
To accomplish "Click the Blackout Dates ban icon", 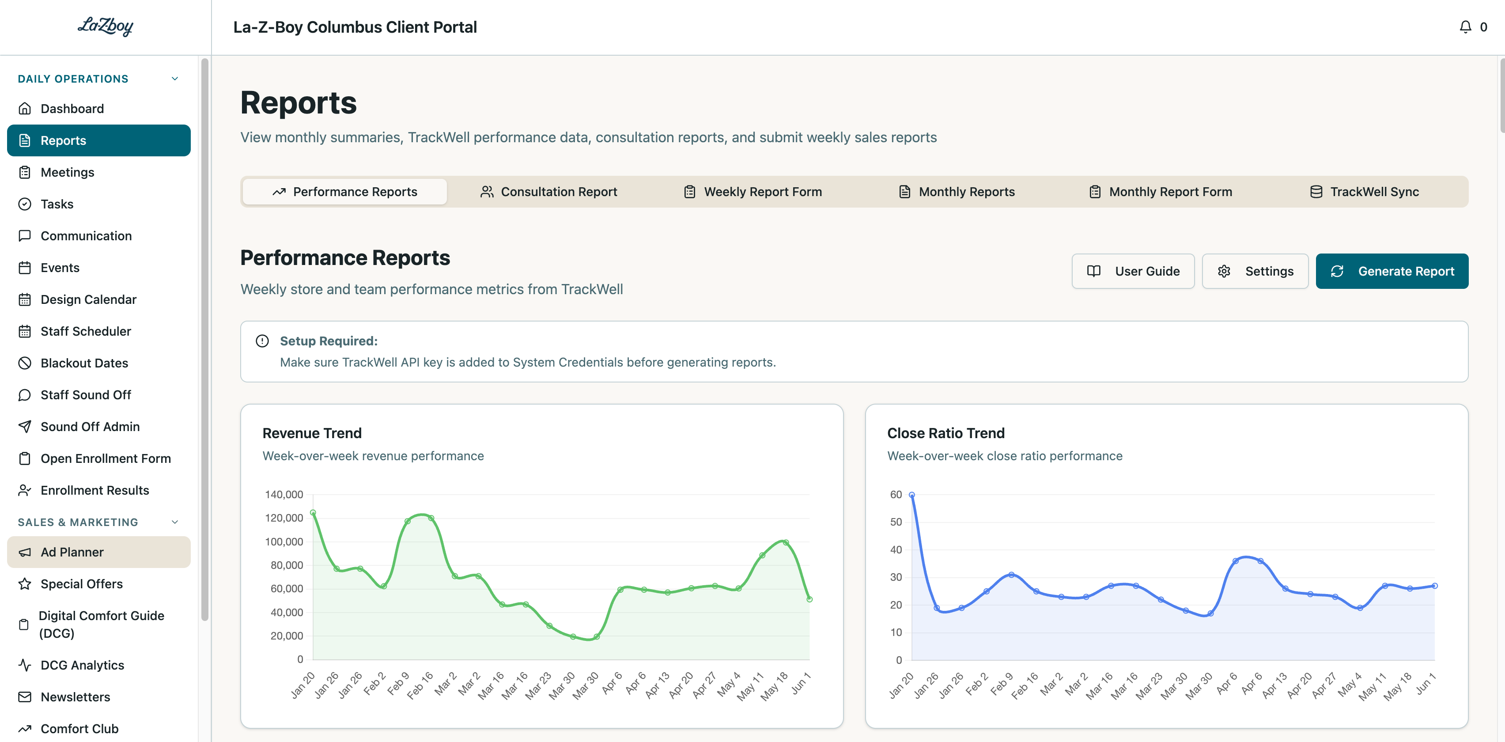I will click(25, 363).
